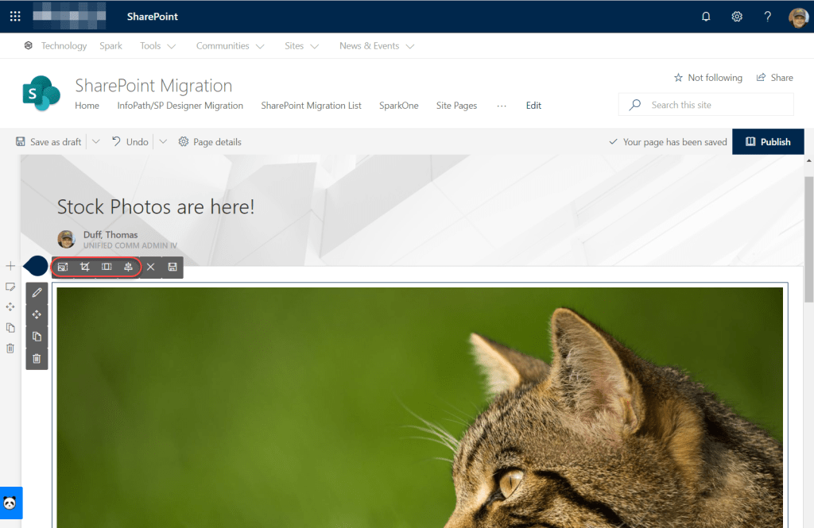Open image resize options in toolbar

click(x=63, y=267)
